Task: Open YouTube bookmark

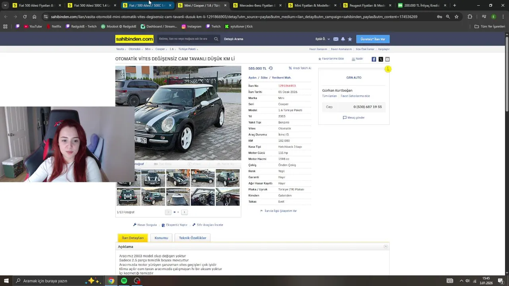Action: pos(33,26)
